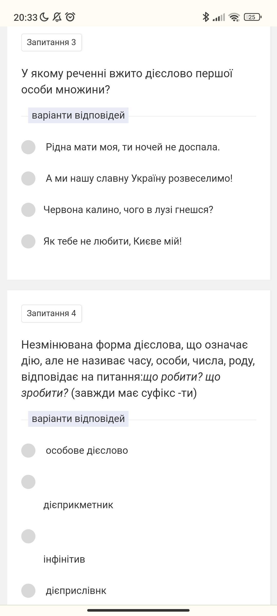Tap the 'Запитання 3' label
This screenshot has height=616, width=277.
tap(51, 42)
